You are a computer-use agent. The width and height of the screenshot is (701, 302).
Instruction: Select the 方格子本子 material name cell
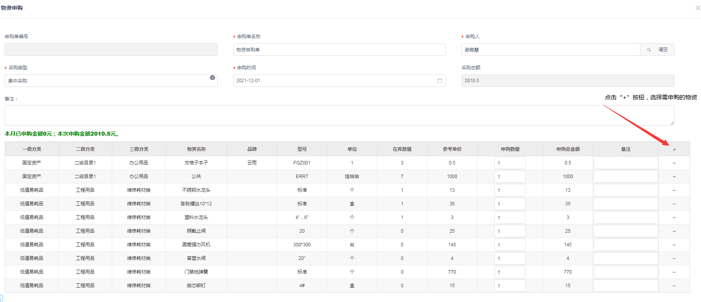(196, 163)
